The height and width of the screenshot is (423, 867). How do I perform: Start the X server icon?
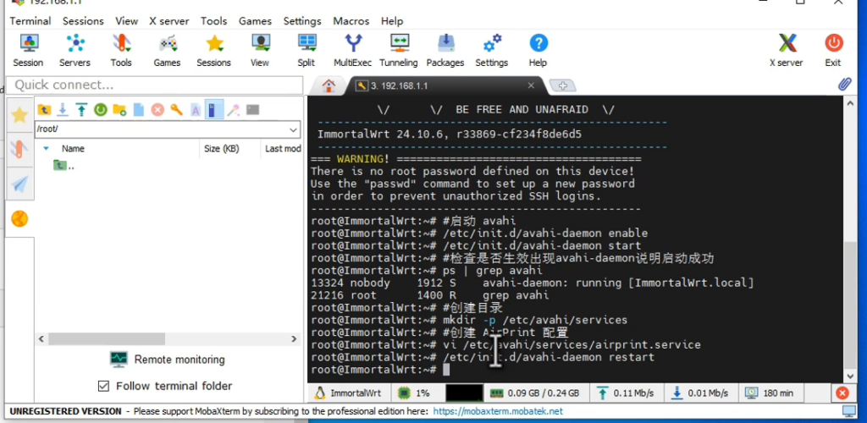click(787, 50)
